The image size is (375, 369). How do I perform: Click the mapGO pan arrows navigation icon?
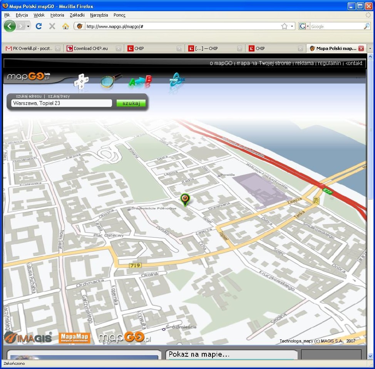click(81, 81)
